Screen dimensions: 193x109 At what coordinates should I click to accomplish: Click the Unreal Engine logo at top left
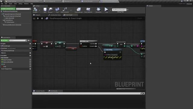[x=1, y=1]
